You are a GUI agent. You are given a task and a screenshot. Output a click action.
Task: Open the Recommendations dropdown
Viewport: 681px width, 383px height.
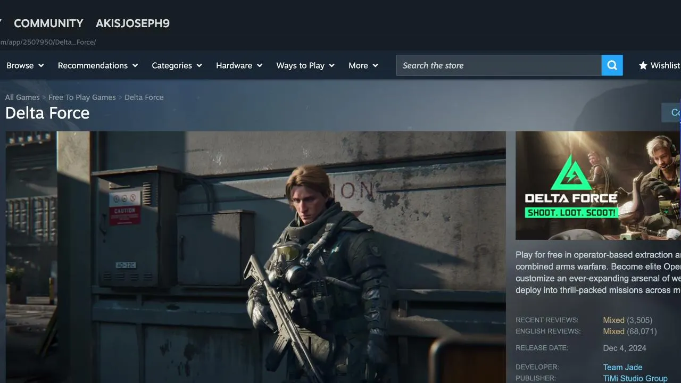pyautogui.click(x=98, y=65)
